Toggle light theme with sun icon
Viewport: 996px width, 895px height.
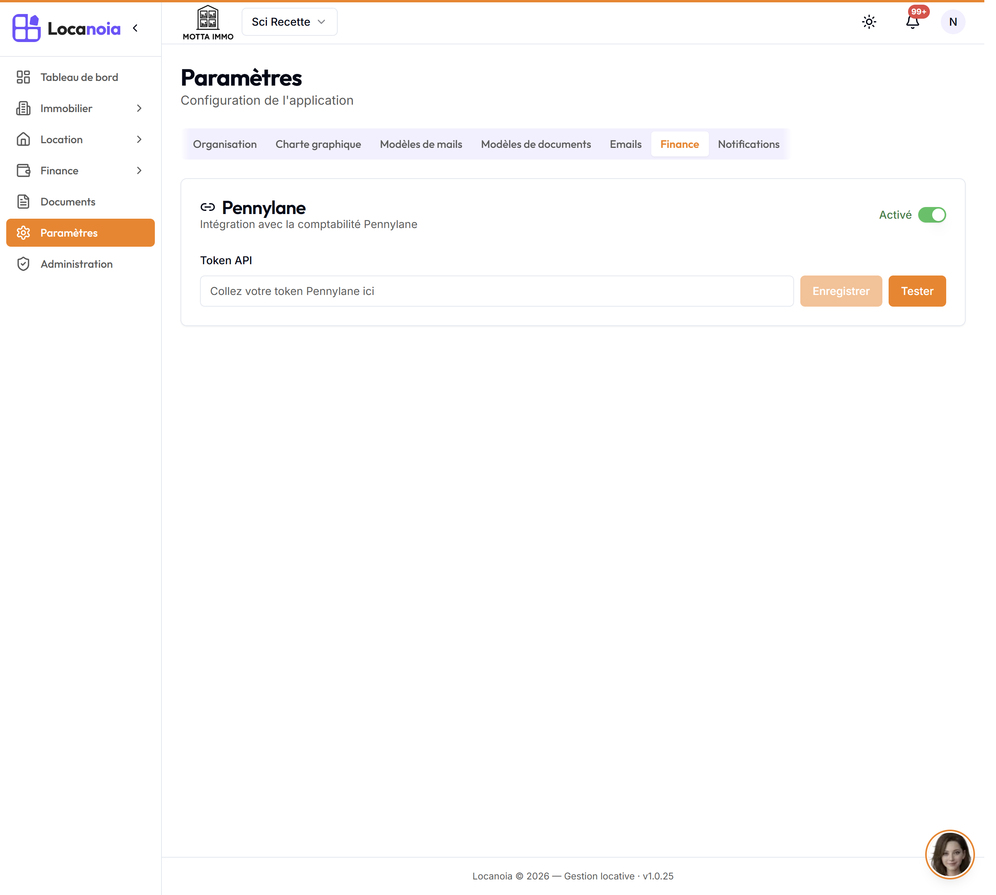[x=869, y=22]
